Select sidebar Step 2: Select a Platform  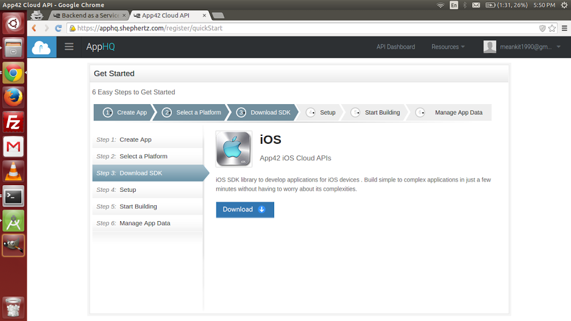tap(147, 157)
